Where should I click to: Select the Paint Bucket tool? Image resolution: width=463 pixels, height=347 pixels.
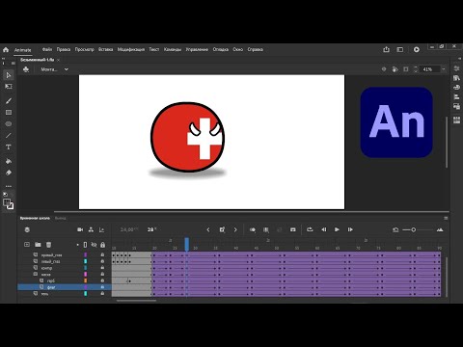[x=9, y=161]
